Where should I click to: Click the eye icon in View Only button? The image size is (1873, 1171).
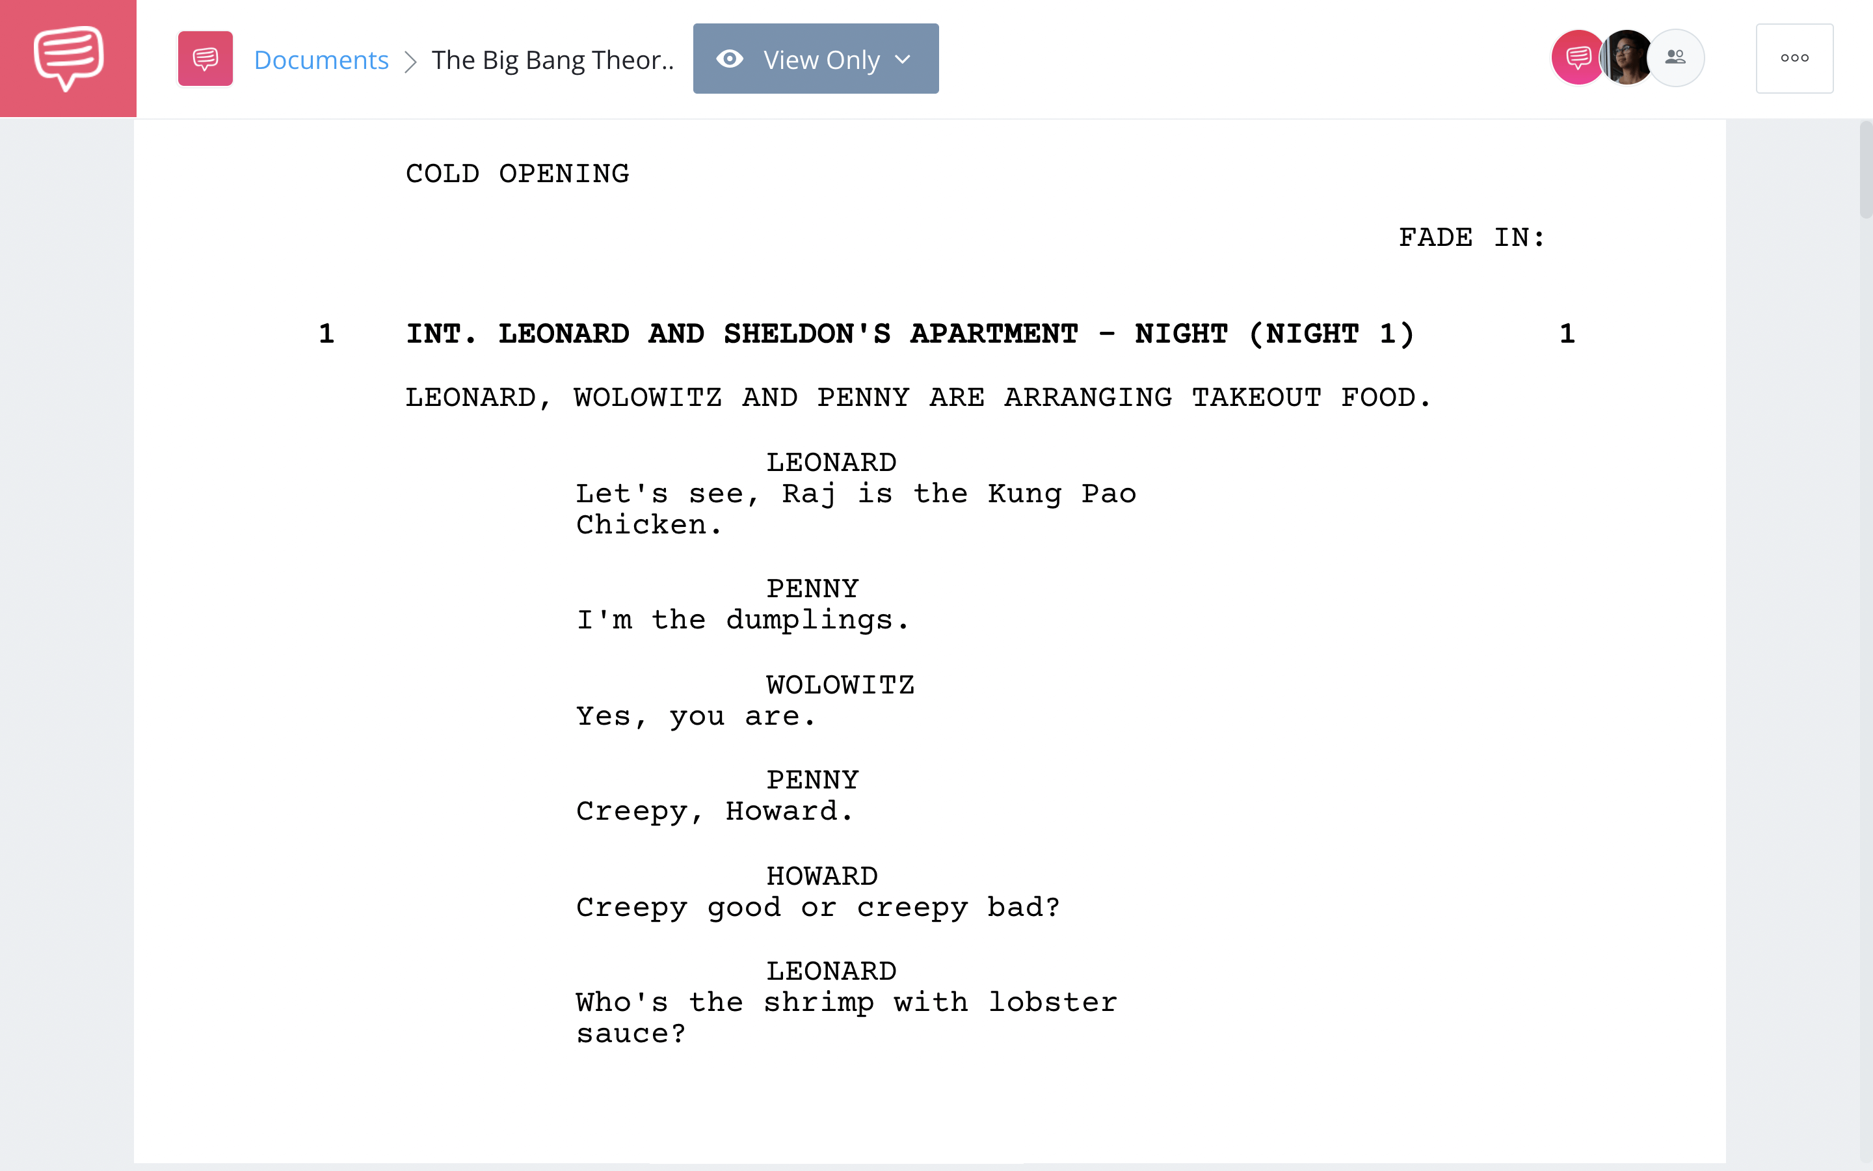point(730,58)
